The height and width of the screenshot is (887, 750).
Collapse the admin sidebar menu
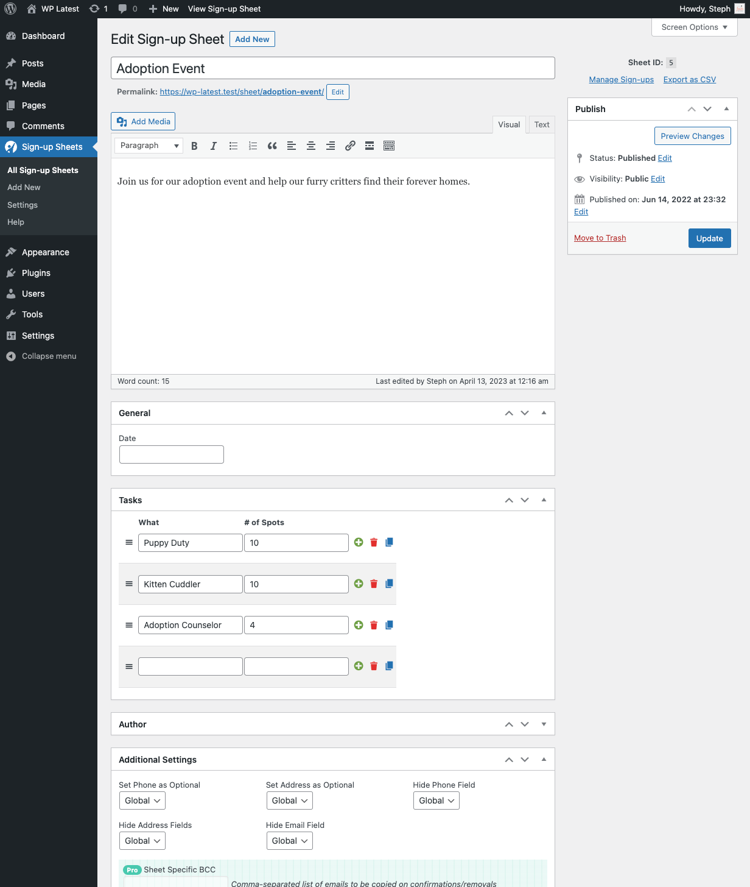click(x=49, y=356)
